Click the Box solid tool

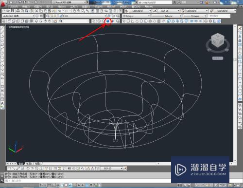(x=128, y=21)
